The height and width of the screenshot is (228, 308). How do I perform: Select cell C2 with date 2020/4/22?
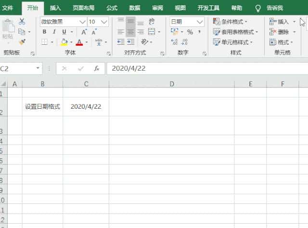[86, 107]
